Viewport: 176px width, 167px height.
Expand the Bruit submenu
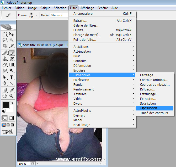tap(102, 56)
